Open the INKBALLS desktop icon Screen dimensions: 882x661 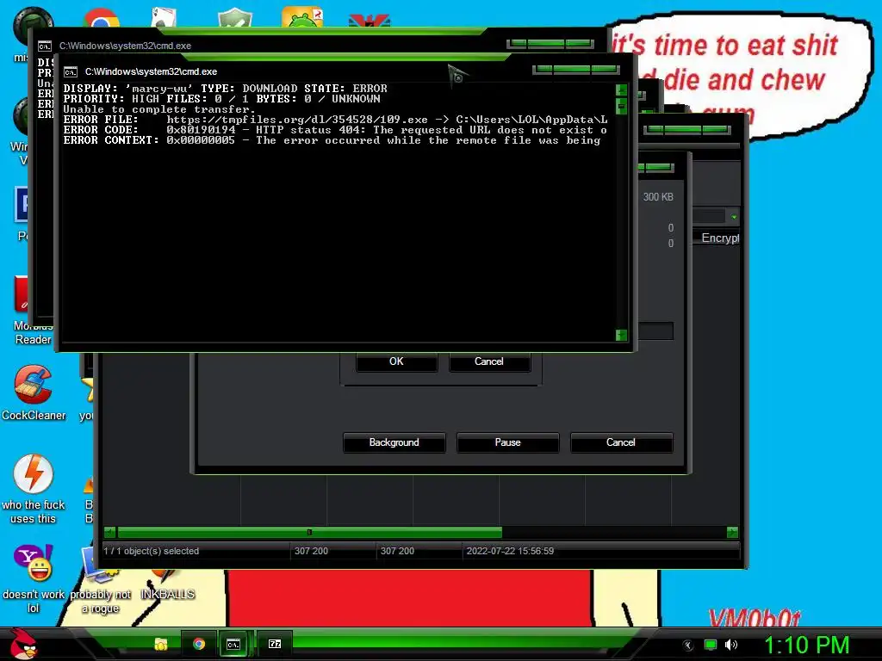coord(167,584)
